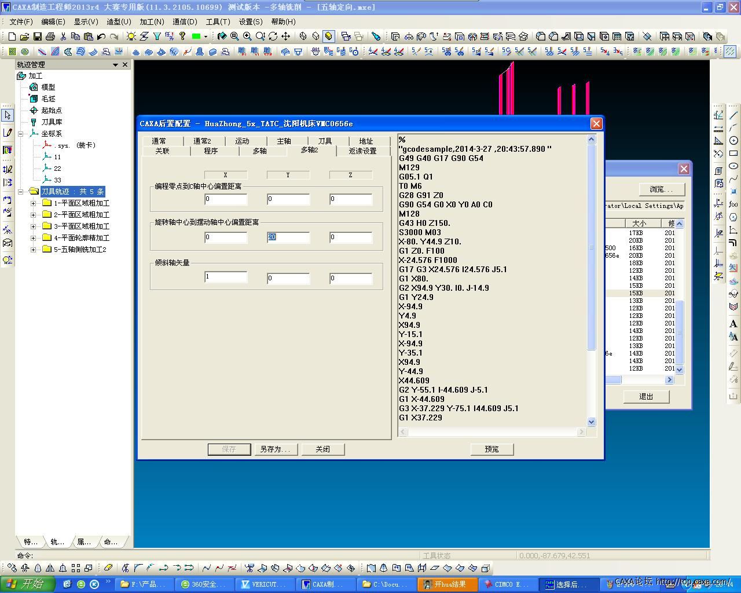Screen dimensions: 741x593
Task: Click the 开始 Start button
Action: coord(27,584)
